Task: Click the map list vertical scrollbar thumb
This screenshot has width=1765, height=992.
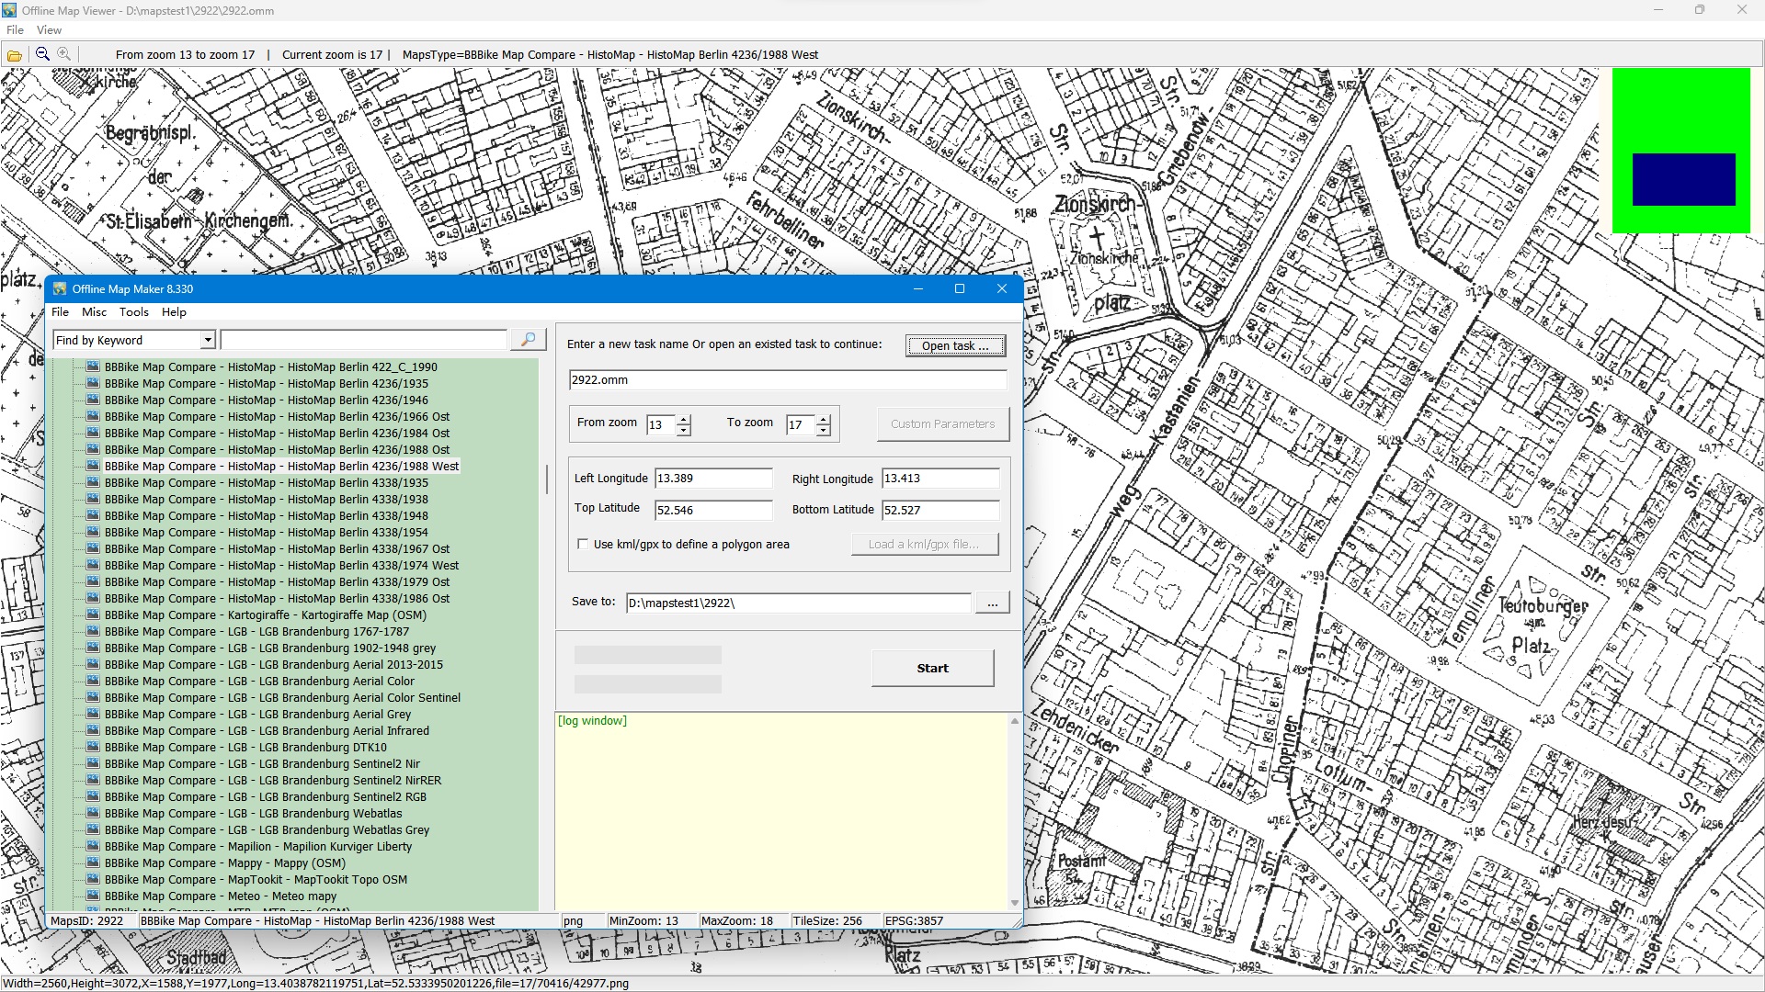Action: coord(546,479)
